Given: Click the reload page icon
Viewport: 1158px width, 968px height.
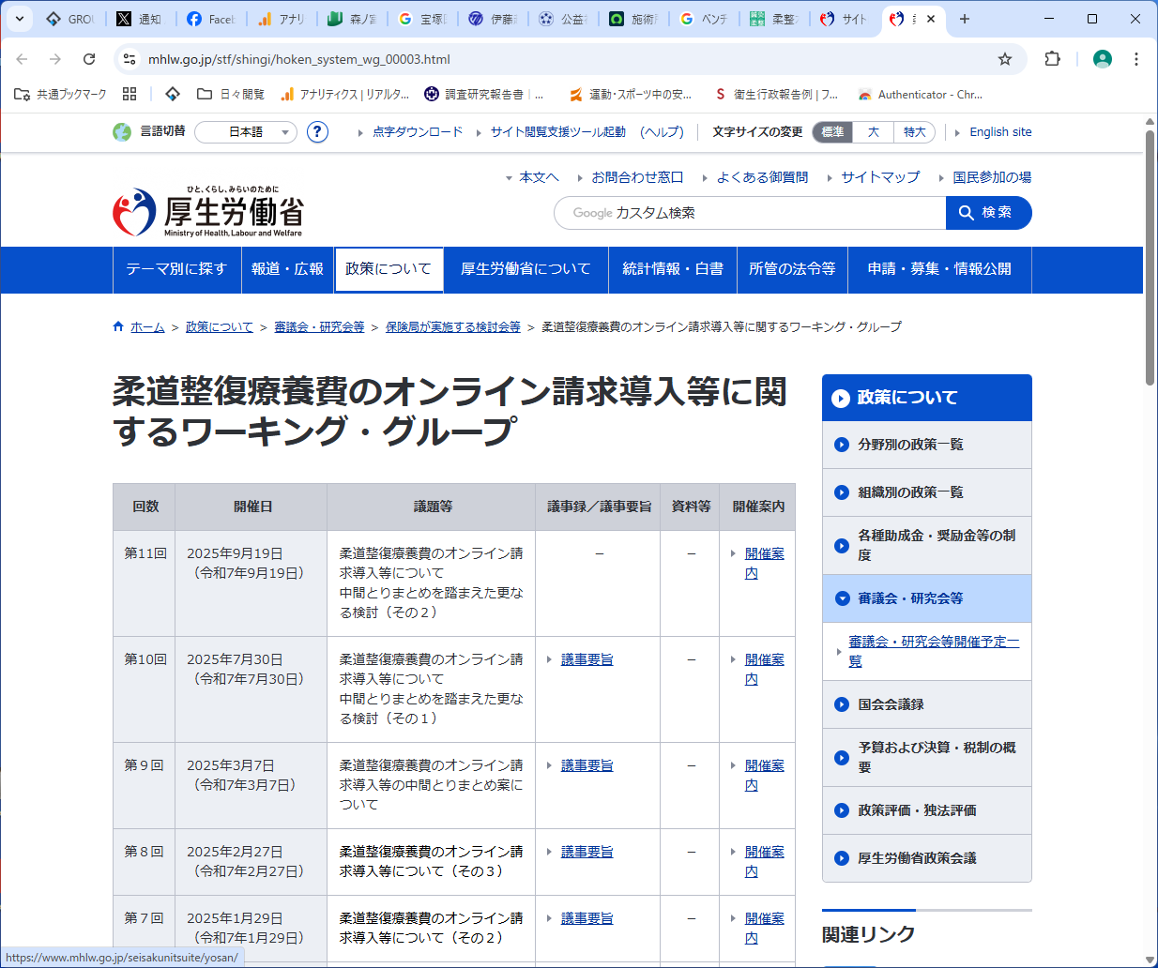Looking at the screenshot, I should click(89, 59).
